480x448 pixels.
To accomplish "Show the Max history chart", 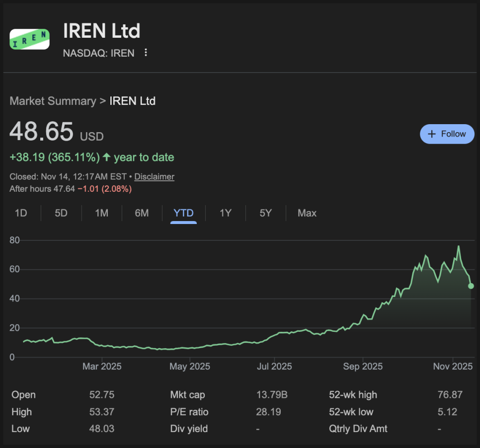I will [x=307, y=214].
